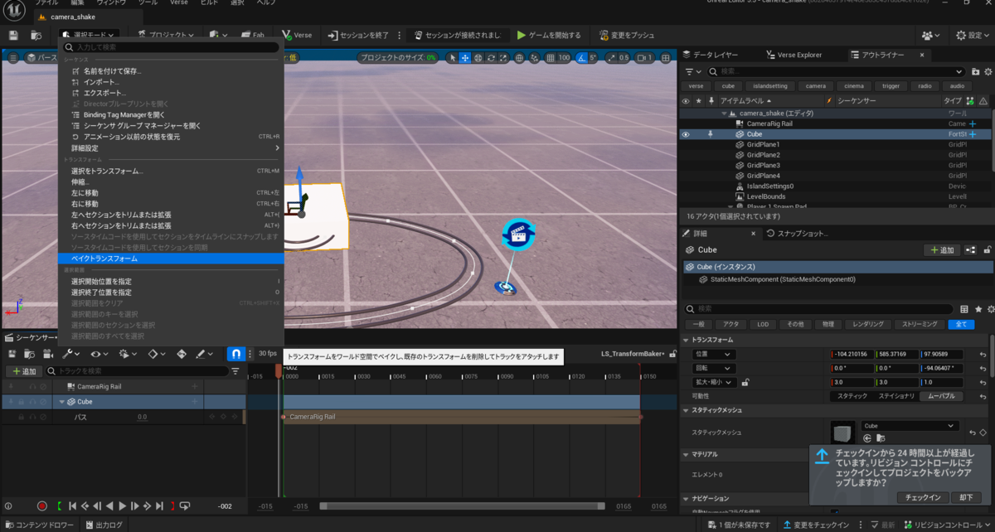The height and width of the screenshot is (532, 995).
Task: Toggle scale snapping in the viewport
Action: (612, 58)
